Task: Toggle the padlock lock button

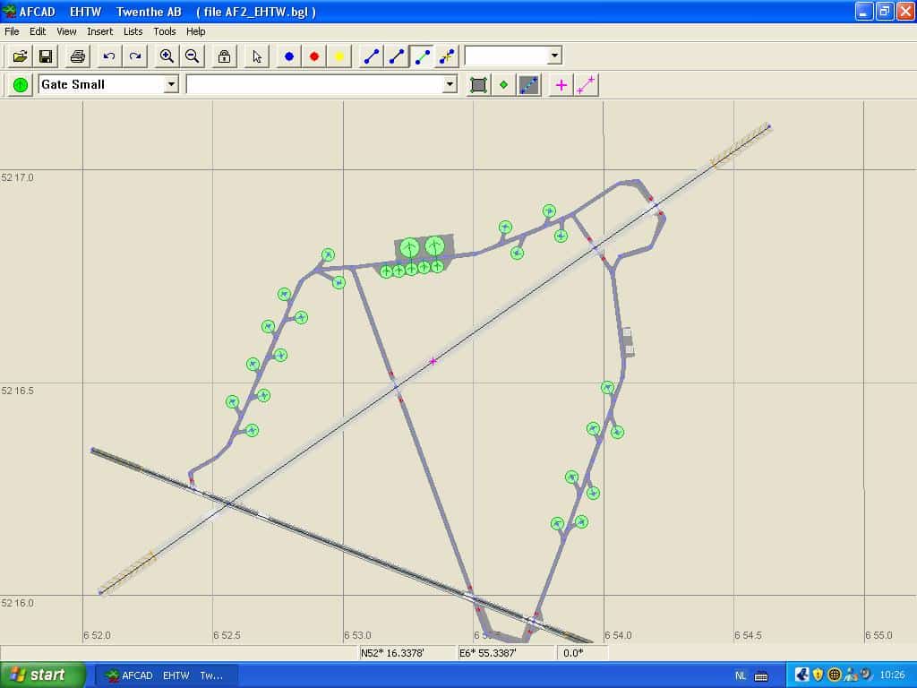Action: tap(224, 56)
